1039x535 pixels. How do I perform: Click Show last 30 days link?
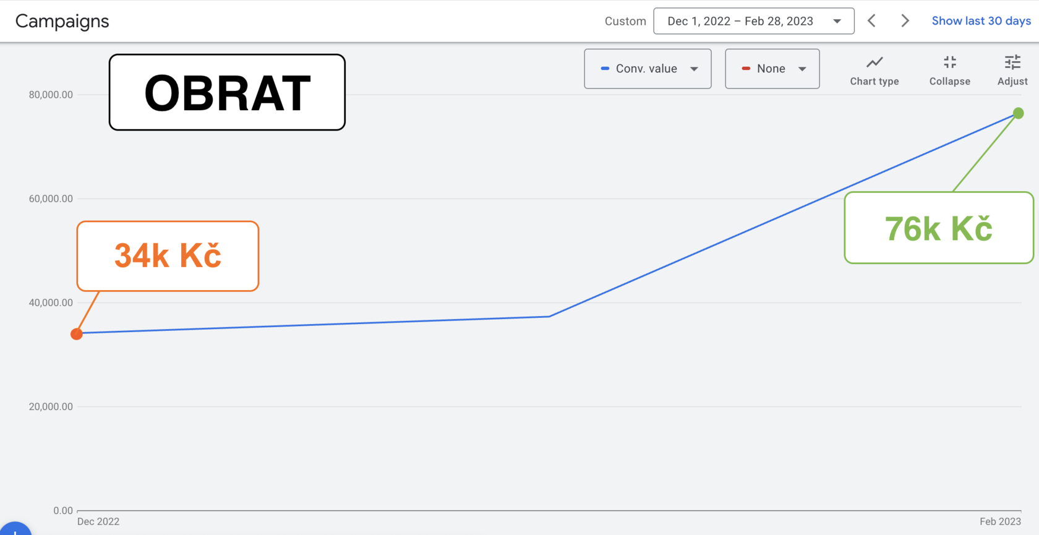(981, 21)
